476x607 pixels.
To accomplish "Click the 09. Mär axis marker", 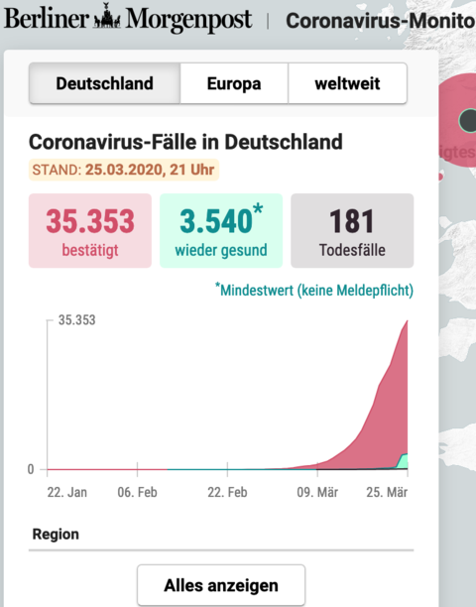I will [317, 492].
